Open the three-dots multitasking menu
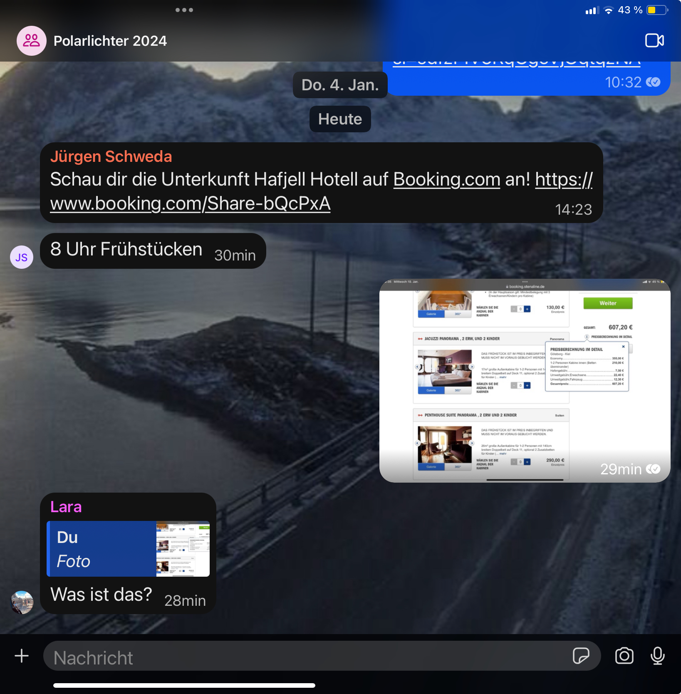The image size is (681, 694). pos(184,10)
